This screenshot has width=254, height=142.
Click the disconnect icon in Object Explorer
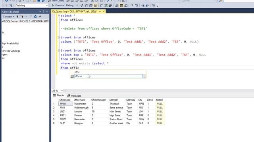(22, 17)
